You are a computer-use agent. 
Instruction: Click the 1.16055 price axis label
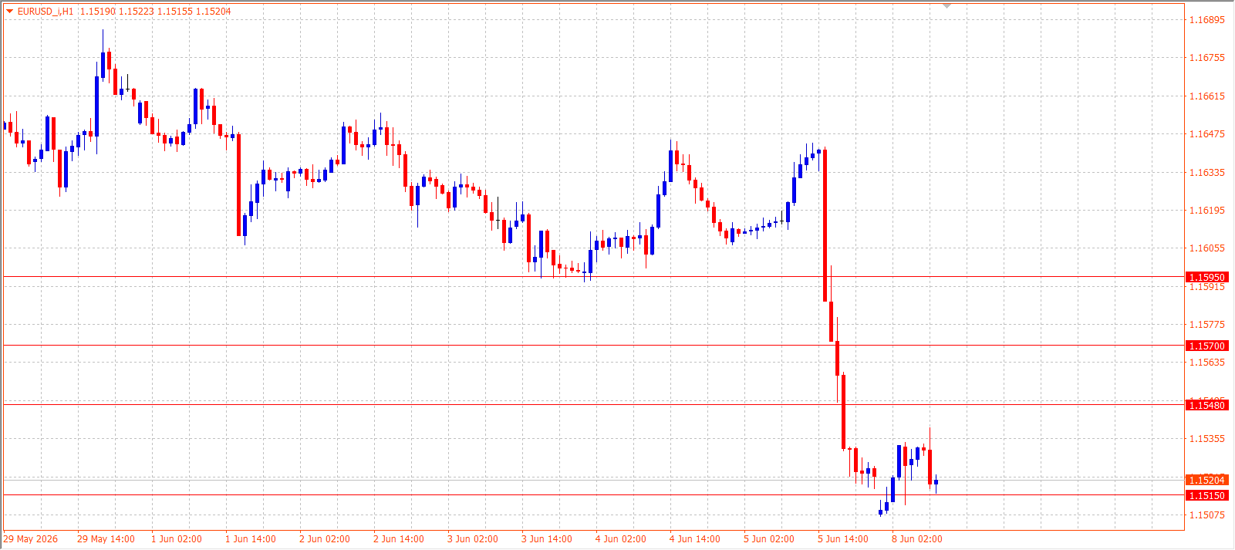tap(1206, 248)
